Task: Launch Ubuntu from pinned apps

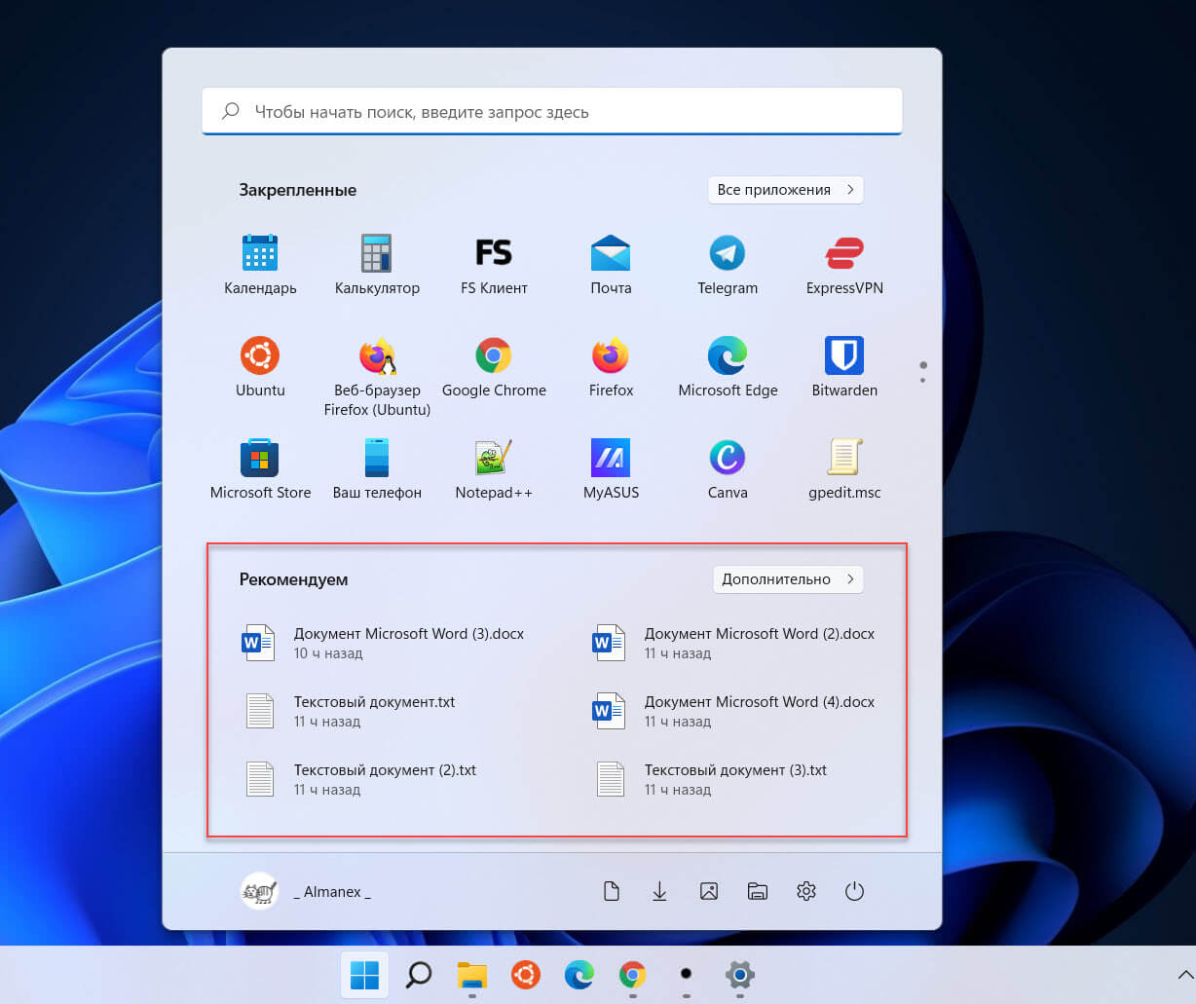Action: point(260,367)
